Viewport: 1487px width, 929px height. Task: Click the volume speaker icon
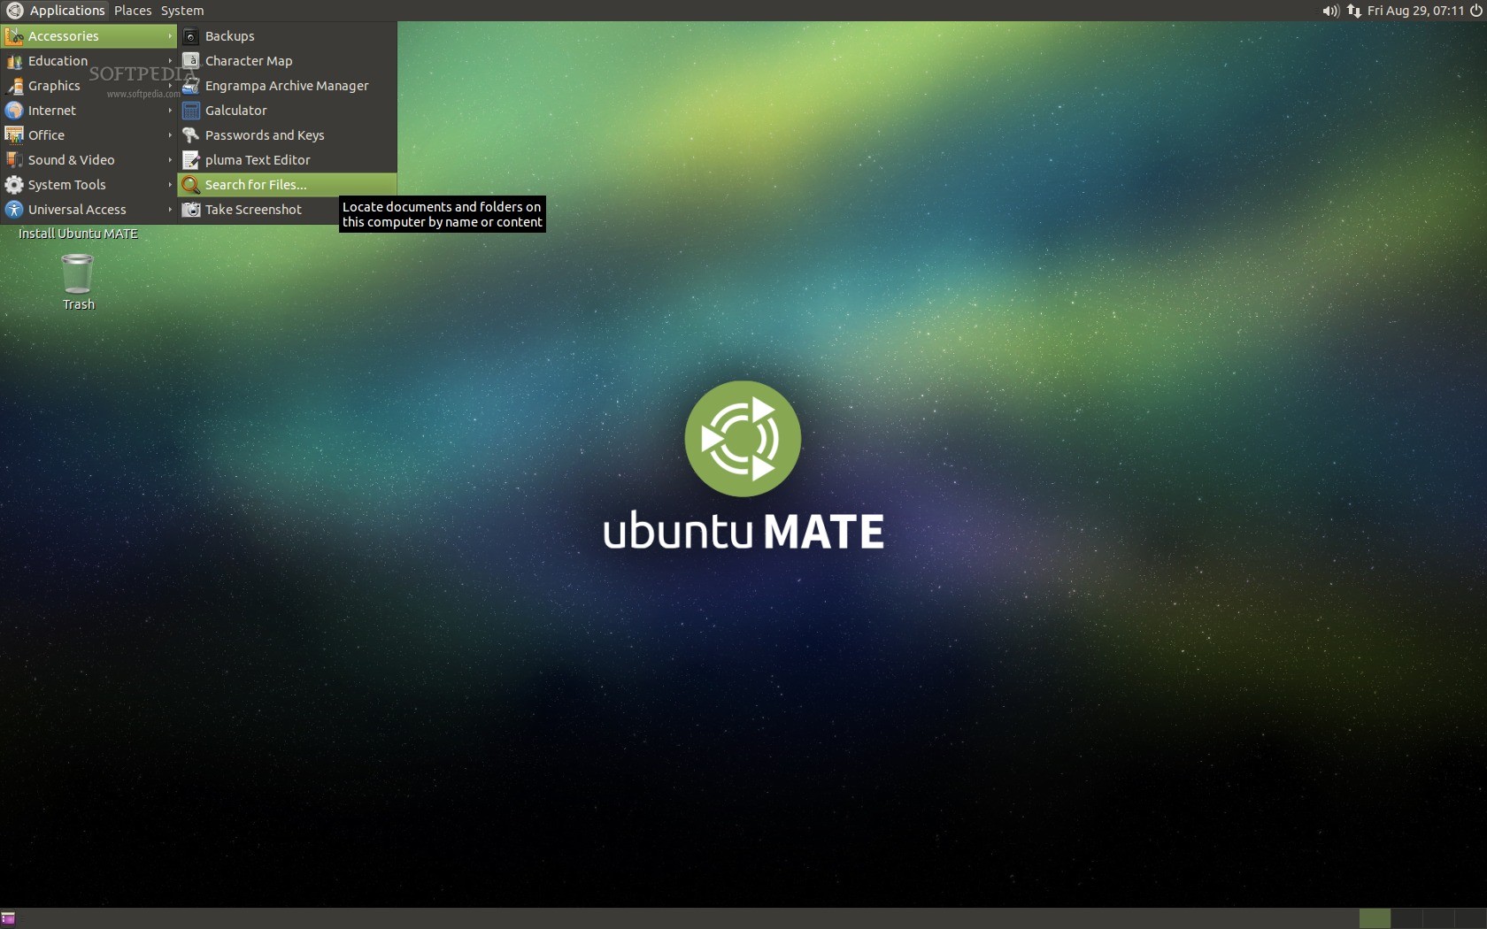1330,11
